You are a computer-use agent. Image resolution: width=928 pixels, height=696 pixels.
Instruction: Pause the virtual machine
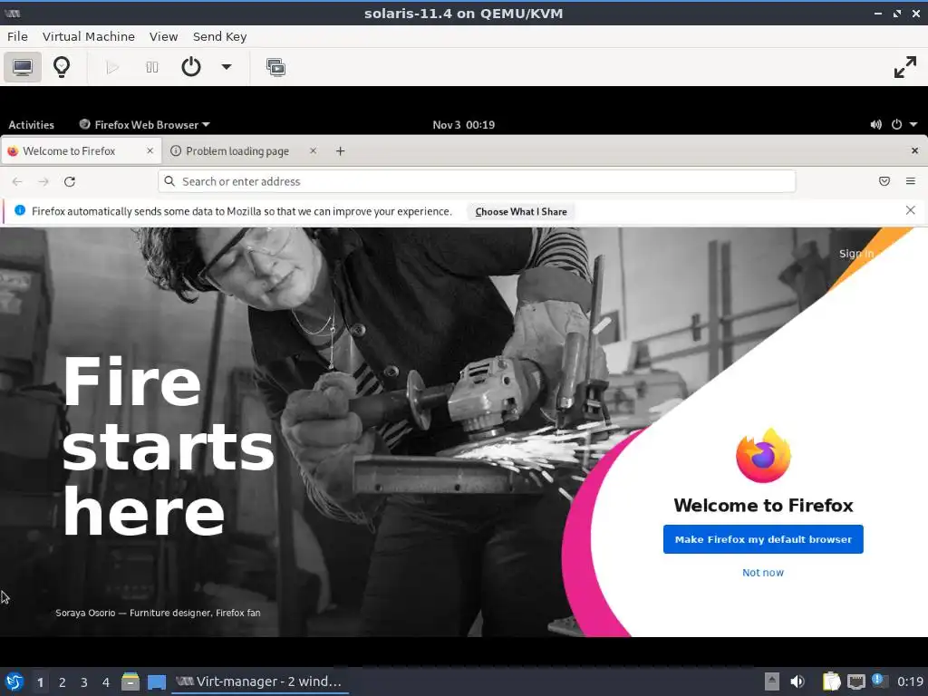pos(151,67)
